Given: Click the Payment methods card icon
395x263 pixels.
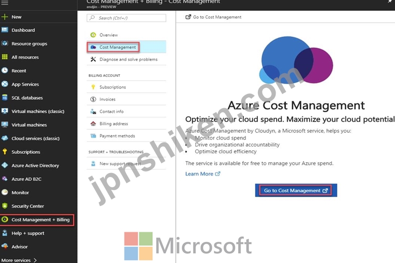Looking at the screenshot, I should [x=93, y=136].
